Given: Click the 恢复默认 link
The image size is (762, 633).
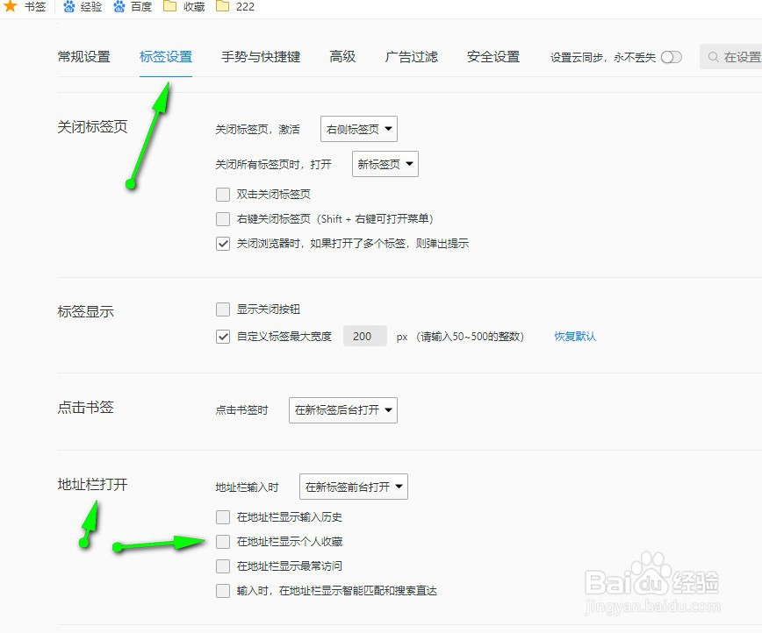Looking at the screenshot, I should pyautogui.click(x=575, y=336).
